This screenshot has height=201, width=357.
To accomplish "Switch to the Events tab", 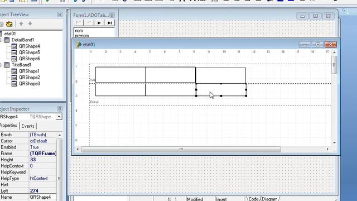I will pyautogui.click(x=28, y=126).
